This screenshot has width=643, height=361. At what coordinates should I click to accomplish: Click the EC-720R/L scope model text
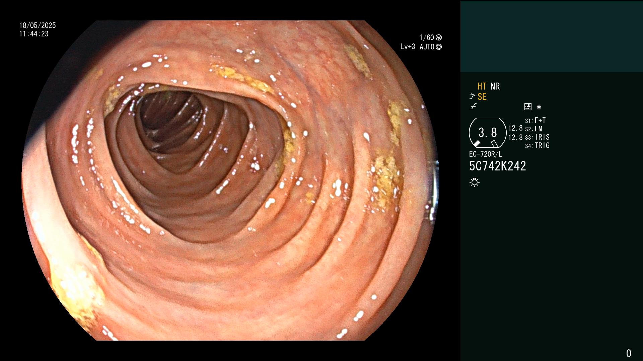point(486,154)
